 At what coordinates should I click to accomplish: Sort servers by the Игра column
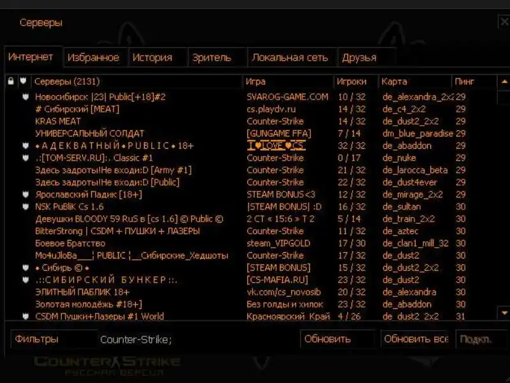(288, 82)
